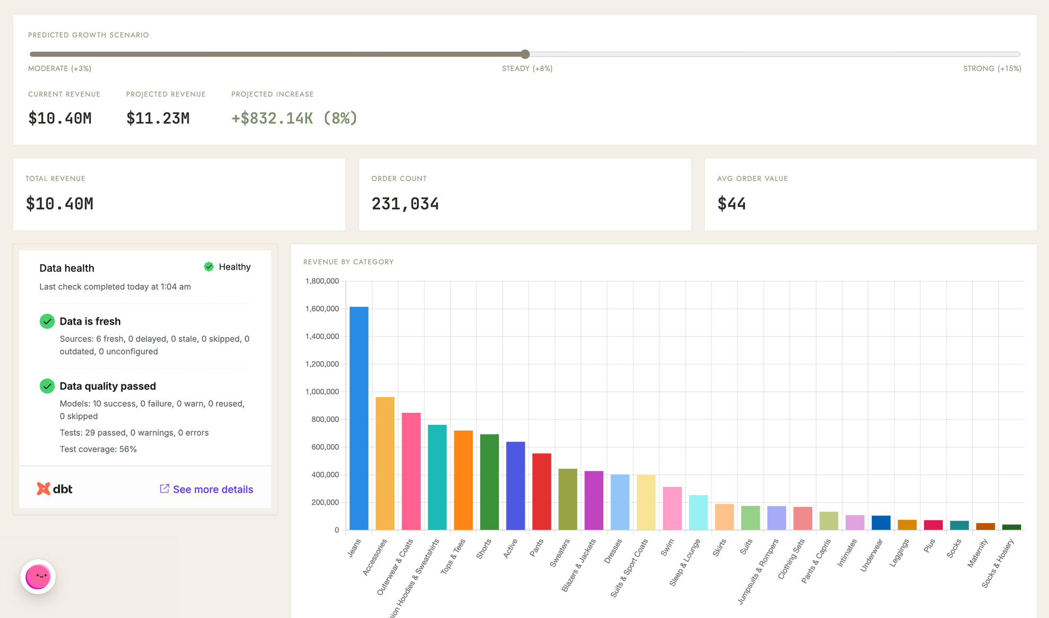The width and height of the screenshot is (1049, 618).
Task: Click the Pants red bar
Action: point(541,491)
